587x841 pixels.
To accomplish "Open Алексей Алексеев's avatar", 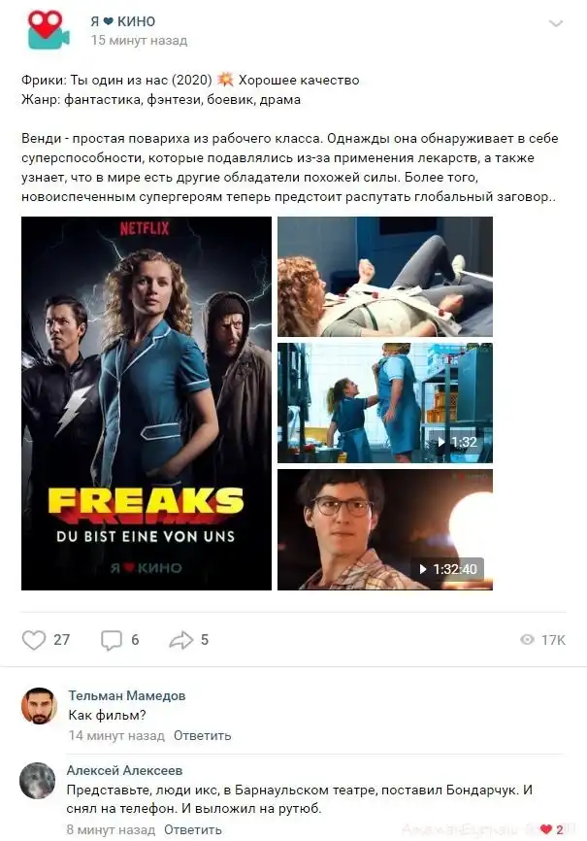I will (38, 781).
